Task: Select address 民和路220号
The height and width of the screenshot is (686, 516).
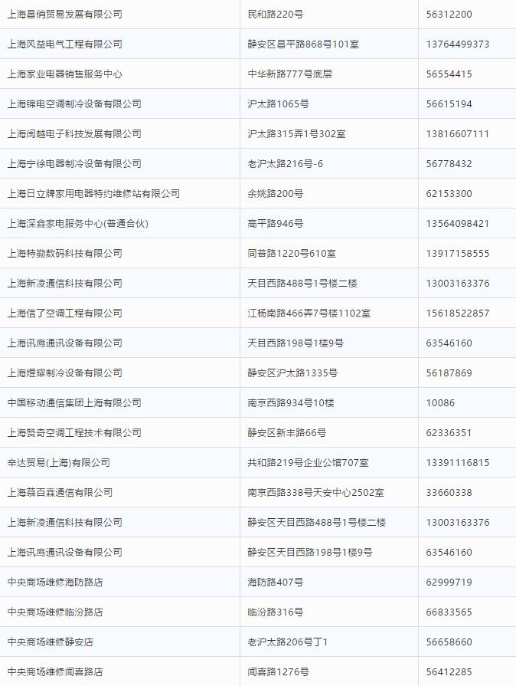Action: pyautogui.click(x=276, y=15)
